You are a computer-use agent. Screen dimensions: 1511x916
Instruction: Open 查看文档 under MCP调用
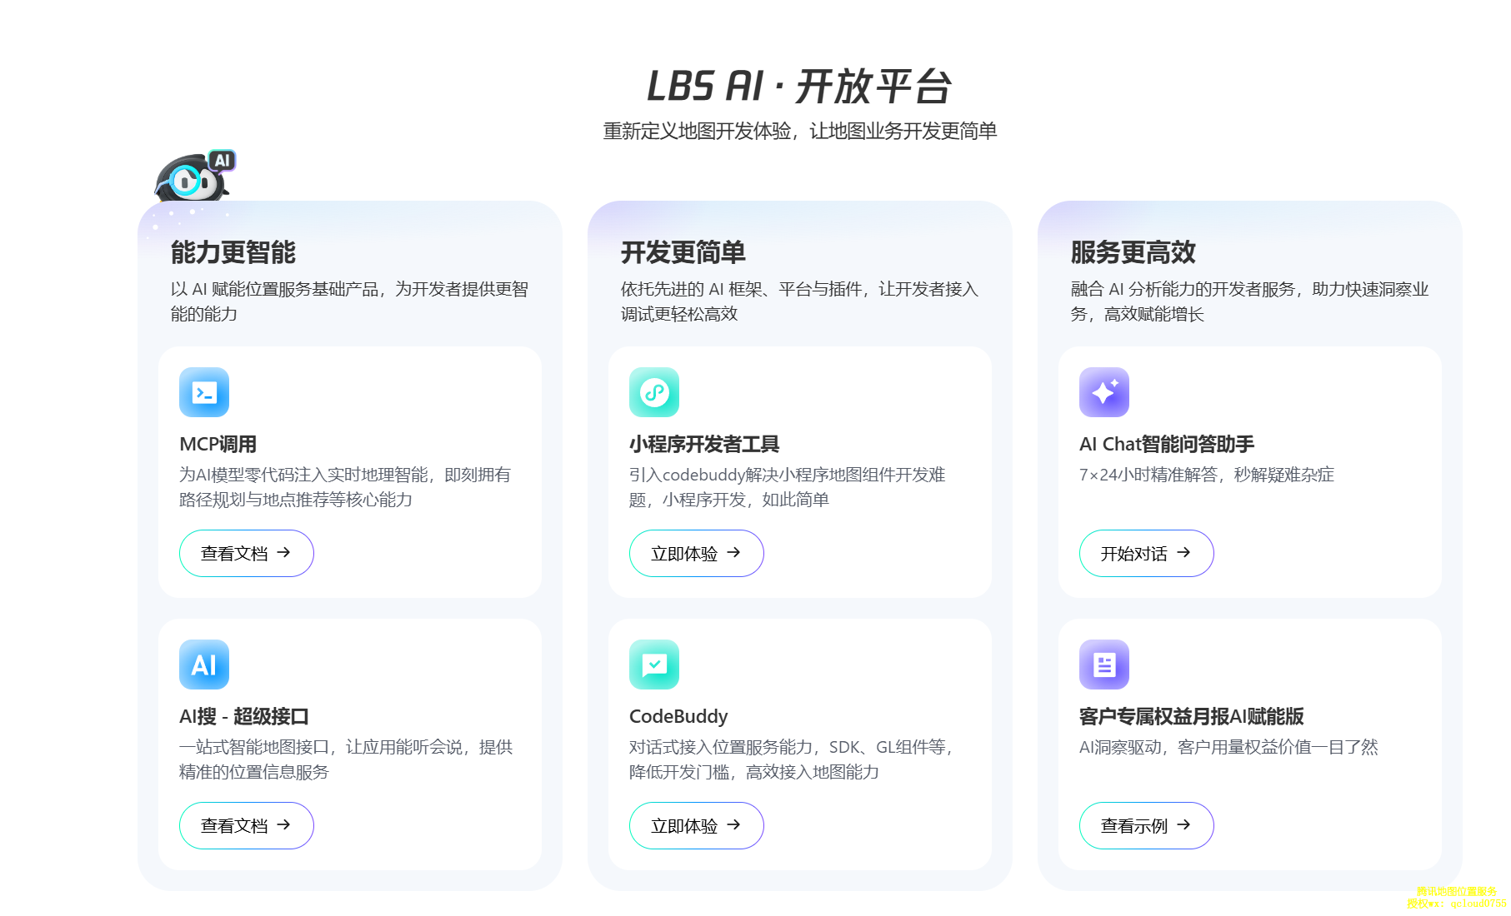pyautogui.click(x=246, y=553)
